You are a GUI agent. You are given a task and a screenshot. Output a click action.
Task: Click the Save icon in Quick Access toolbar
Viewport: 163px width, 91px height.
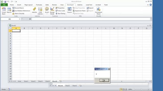[5, 2]
